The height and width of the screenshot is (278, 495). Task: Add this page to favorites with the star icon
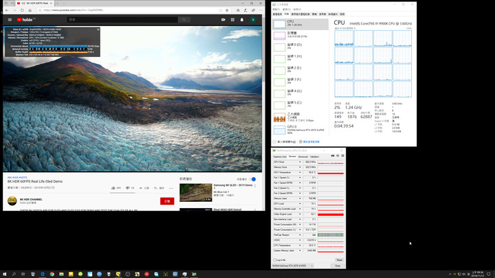[227, 10]
